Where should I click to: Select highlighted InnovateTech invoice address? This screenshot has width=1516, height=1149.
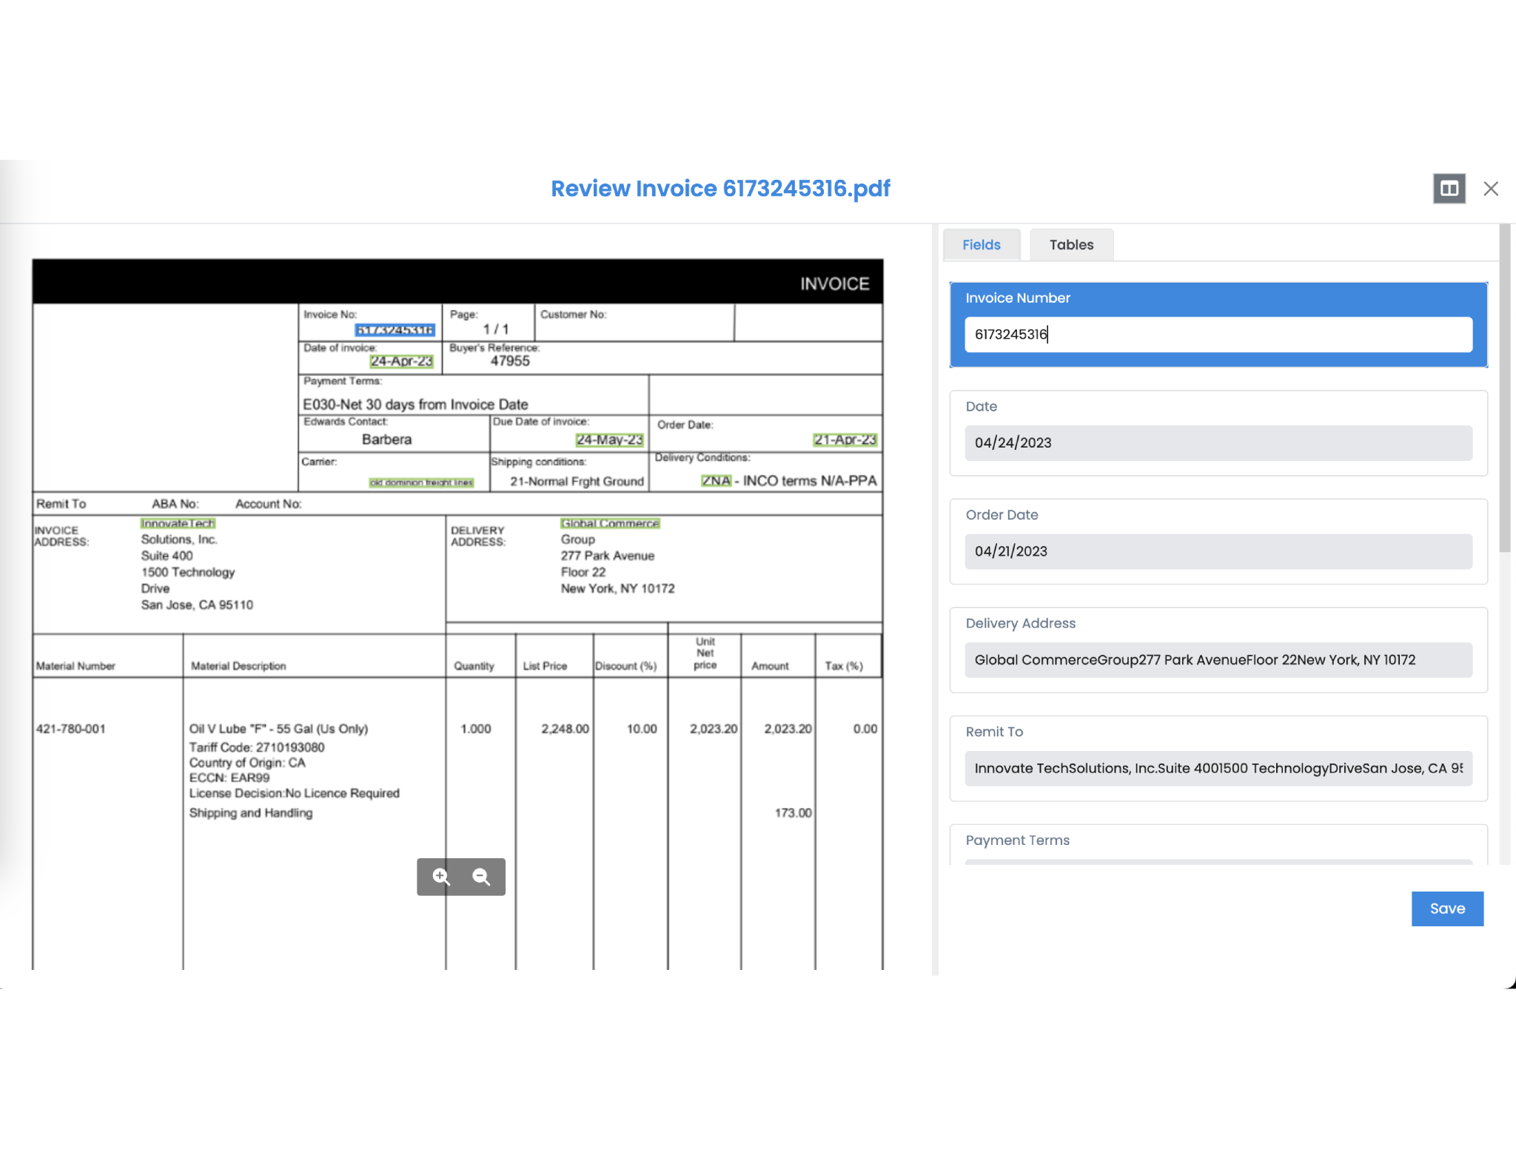point(178,523)
